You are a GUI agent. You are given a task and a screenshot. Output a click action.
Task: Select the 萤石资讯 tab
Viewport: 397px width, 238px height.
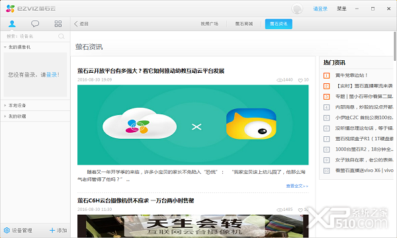pos(279,24)
